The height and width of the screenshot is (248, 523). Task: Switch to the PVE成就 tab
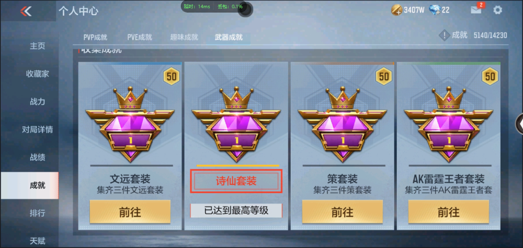(140, 38)
